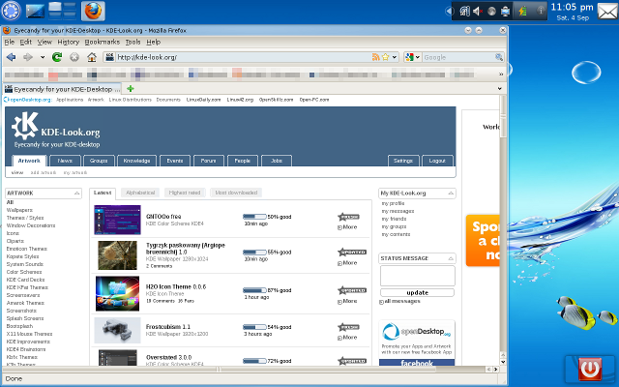Open the H2O Icon Theme thumbnail

click(x=117, y=293)
